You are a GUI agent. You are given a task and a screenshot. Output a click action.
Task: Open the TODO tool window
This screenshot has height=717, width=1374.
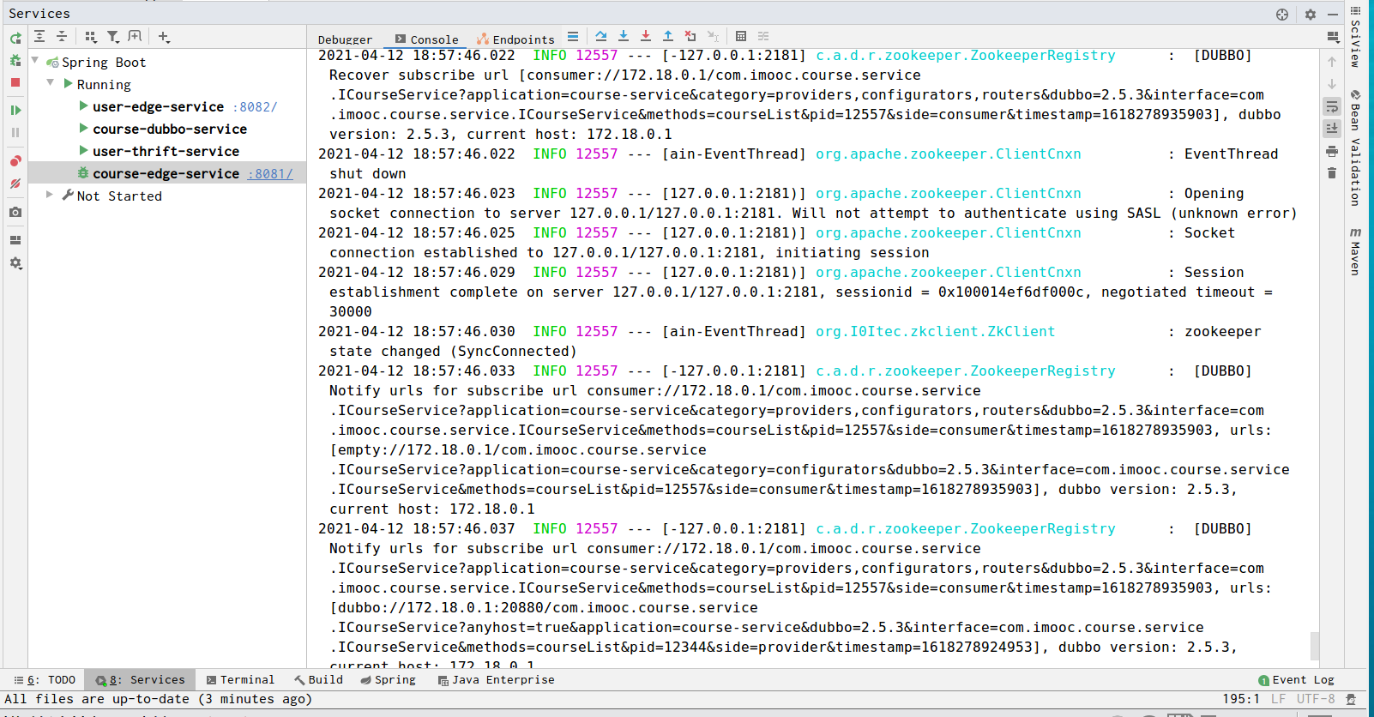click(45, 679)
